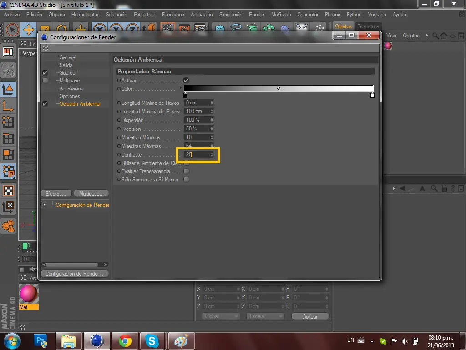
Task: Enable Sólo Sombrear a Sí Mismo
Action: (186, 180)
